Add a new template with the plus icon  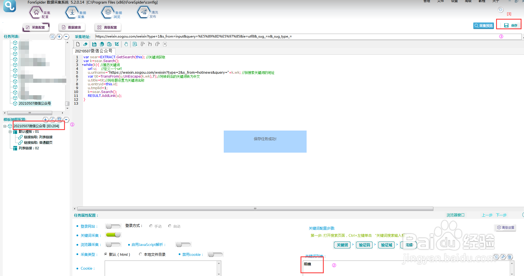(45, 120)
